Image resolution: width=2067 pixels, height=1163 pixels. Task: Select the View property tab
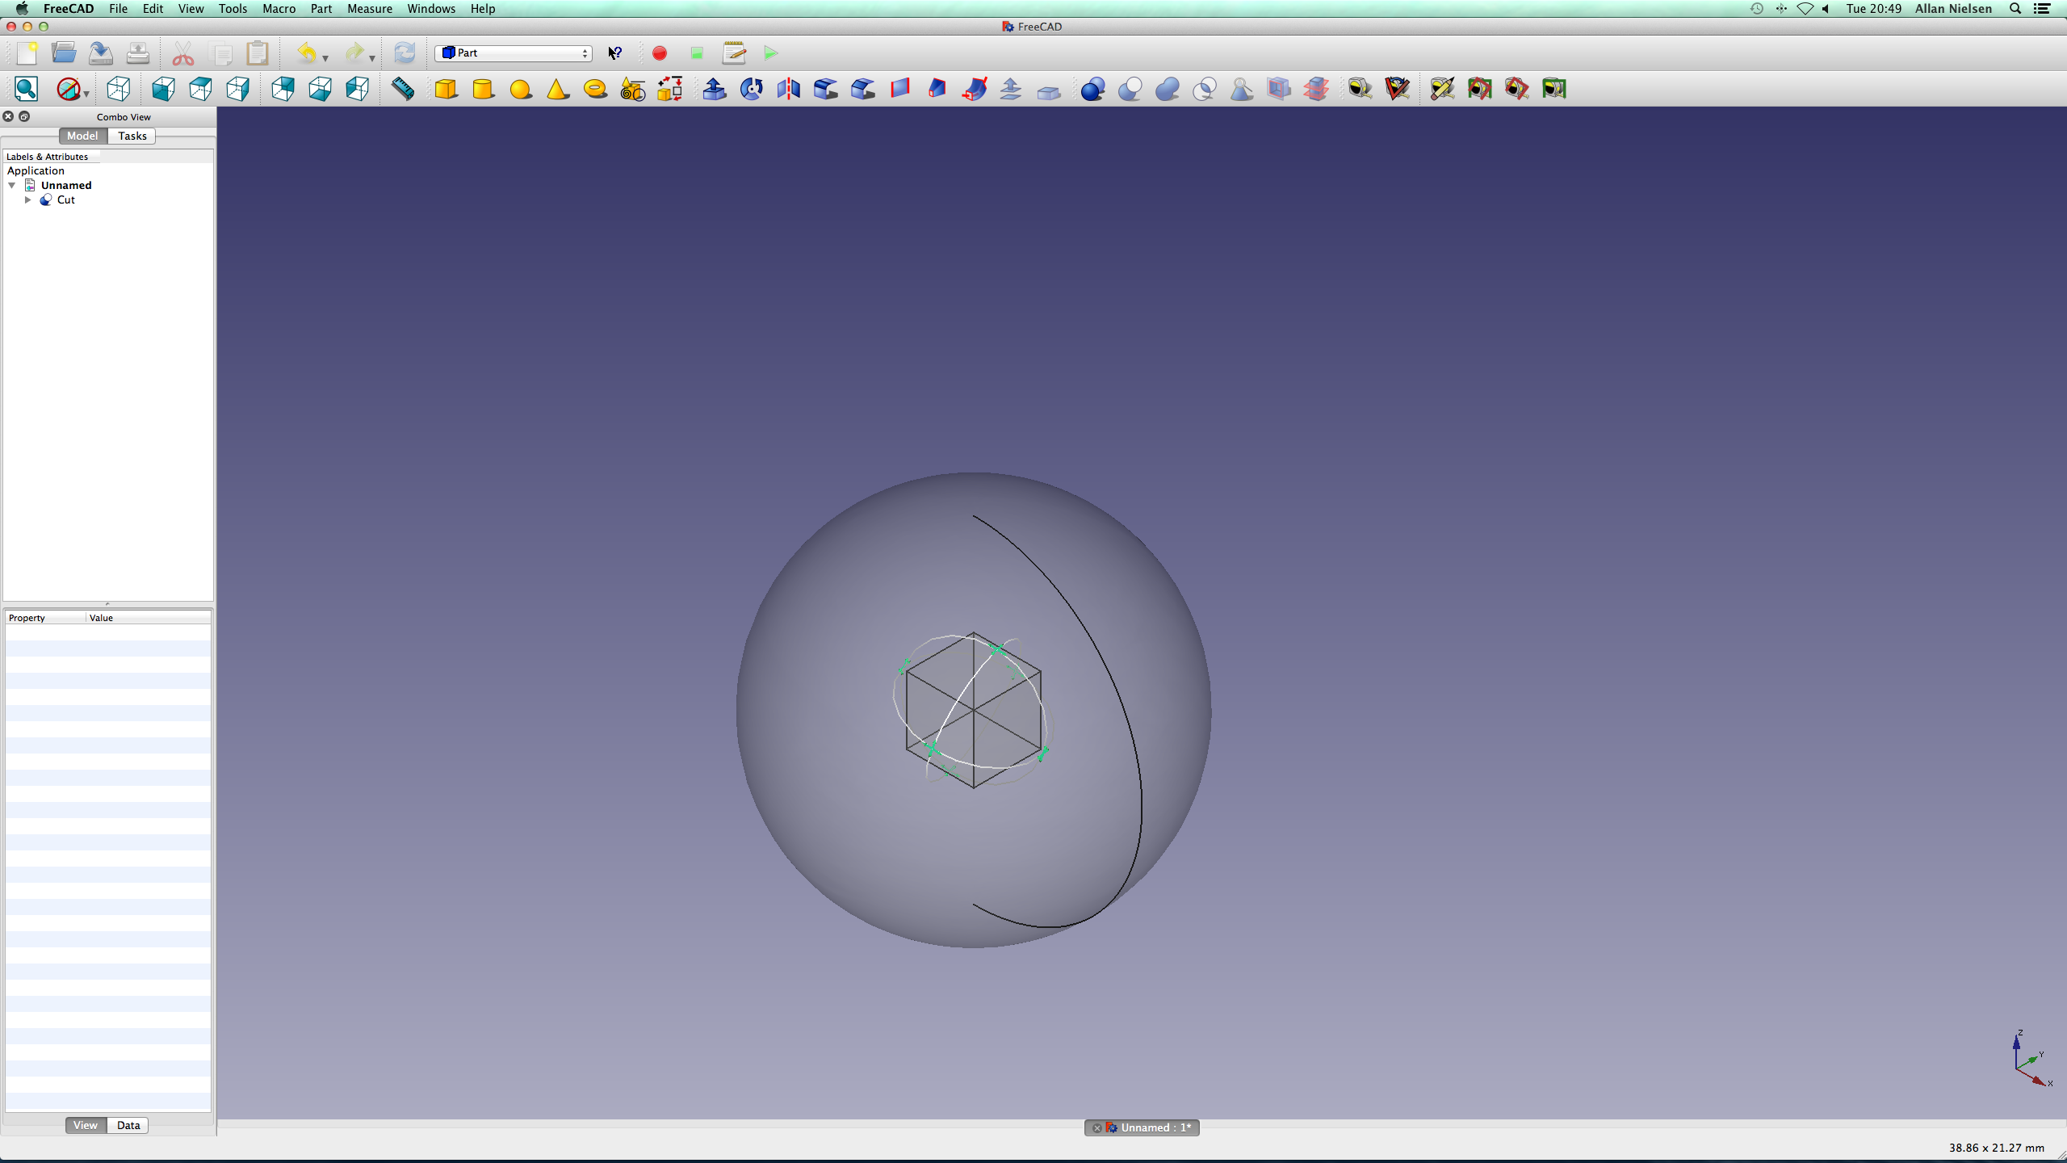(86, 1125)
